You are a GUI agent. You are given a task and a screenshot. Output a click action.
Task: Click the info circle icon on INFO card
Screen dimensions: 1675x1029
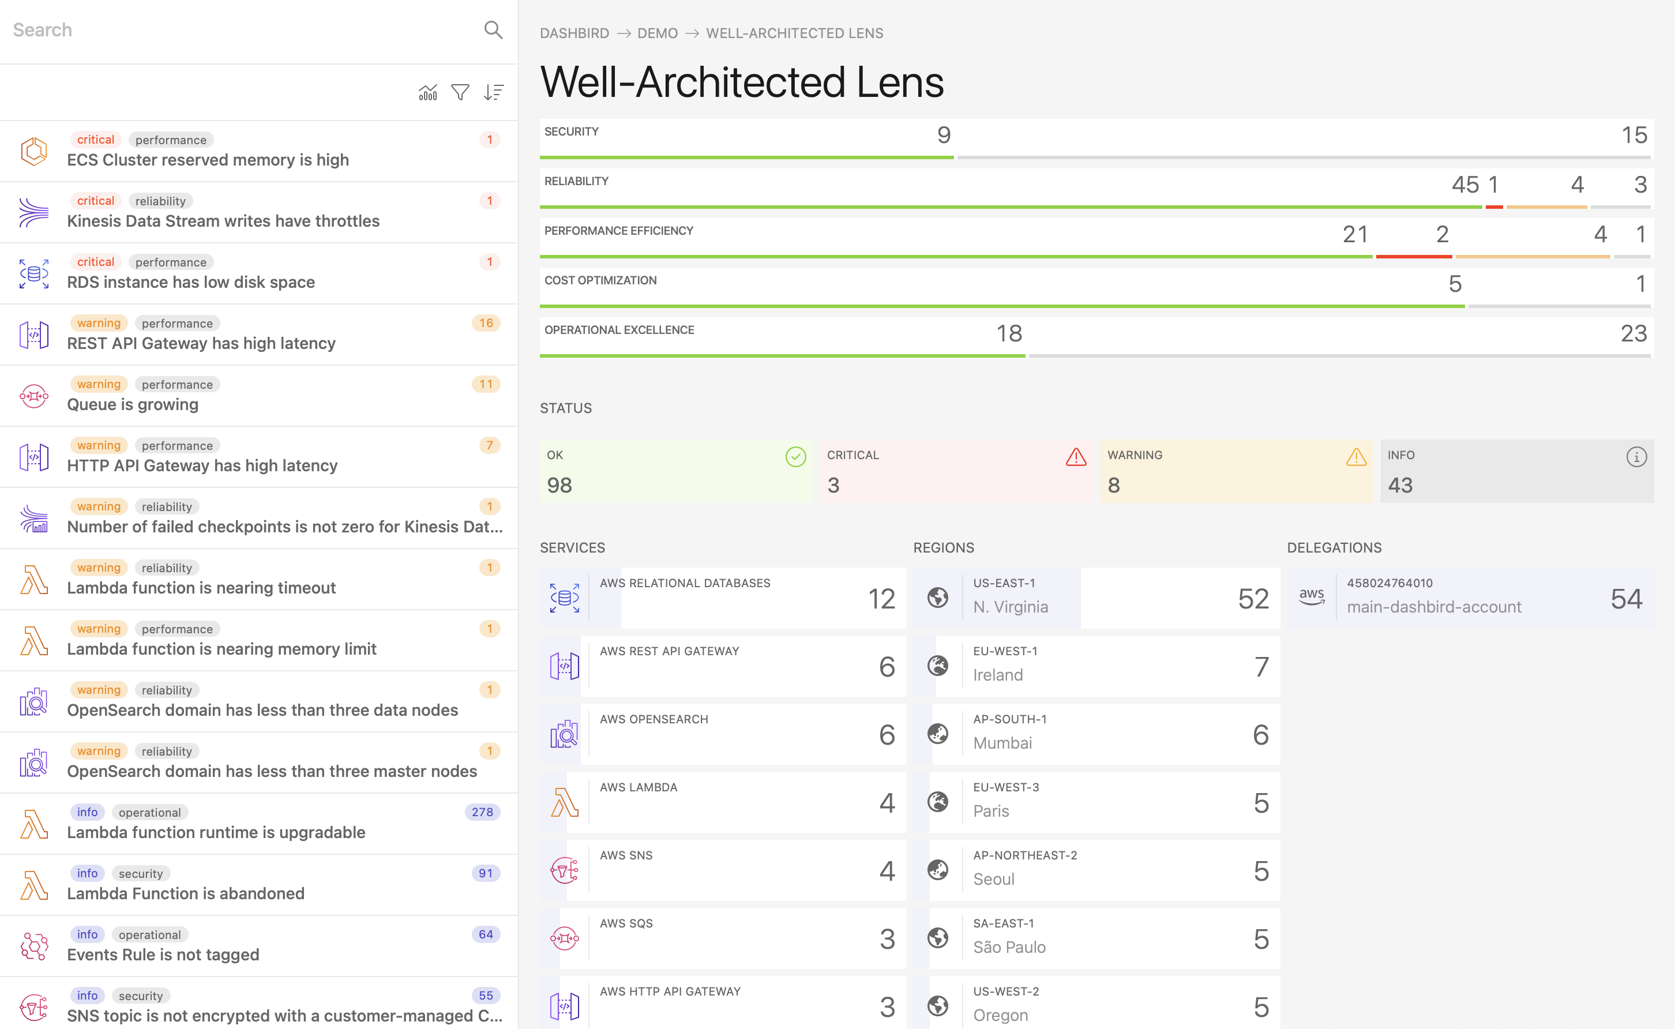click(x=1636, y=457)
